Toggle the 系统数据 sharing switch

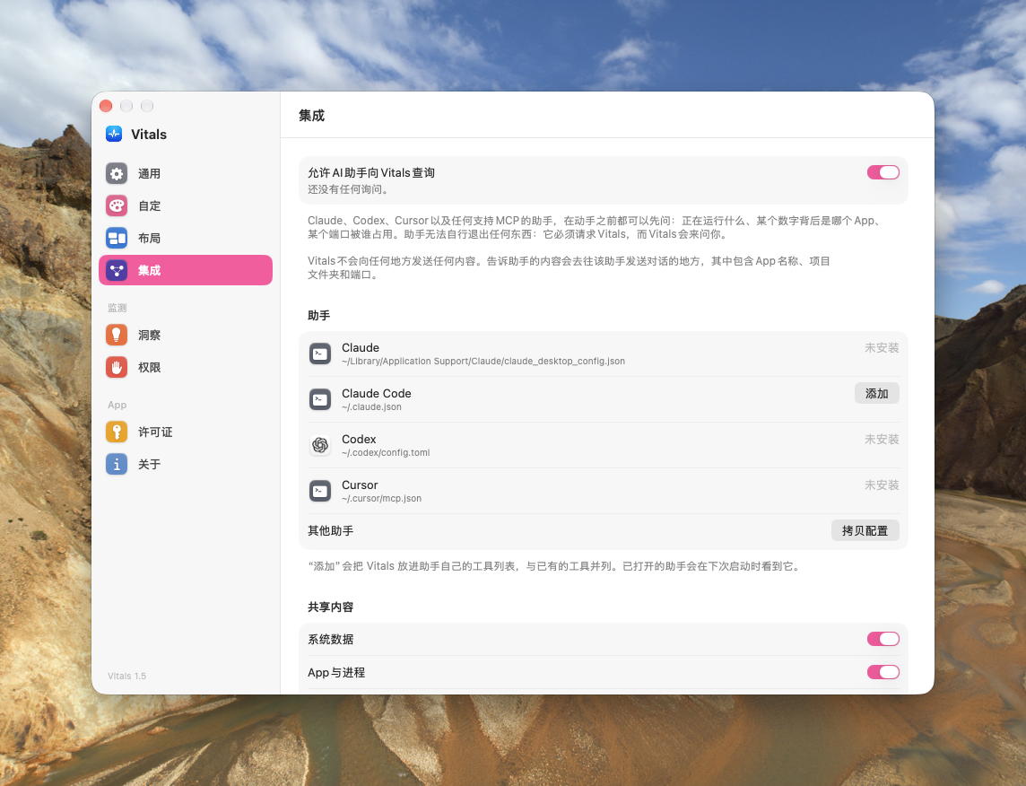(x=883, y=639)
